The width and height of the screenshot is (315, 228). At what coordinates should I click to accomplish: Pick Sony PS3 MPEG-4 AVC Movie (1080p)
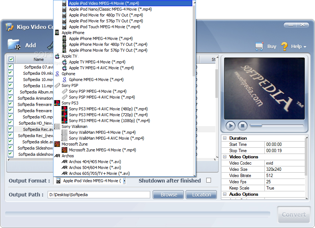pos(109,121)
